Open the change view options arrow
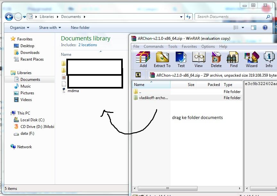Image resolution: width=277 pixels, height=196 pixels. click(243, 28)
